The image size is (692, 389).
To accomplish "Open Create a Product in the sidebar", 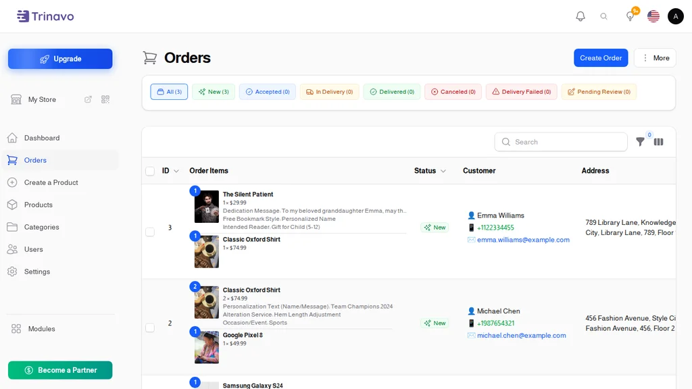I will [x=60, y=182].
